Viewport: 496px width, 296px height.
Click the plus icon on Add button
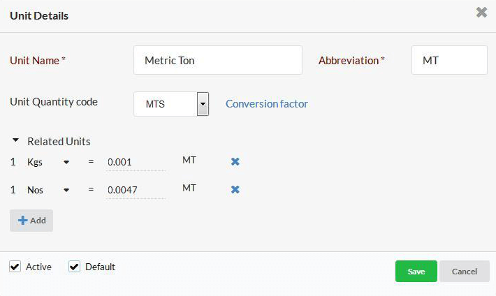[23, 221]
